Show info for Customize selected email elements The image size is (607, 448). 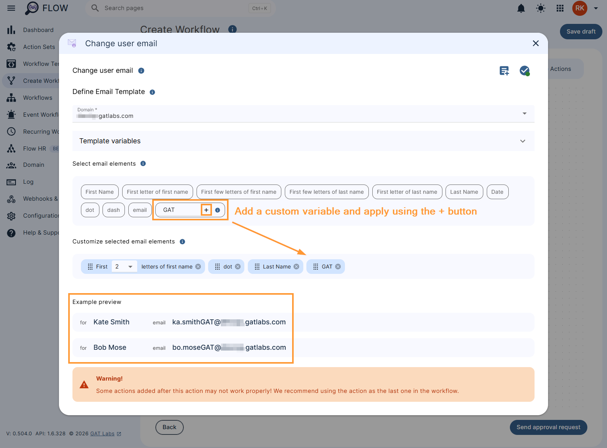[182, 242]
